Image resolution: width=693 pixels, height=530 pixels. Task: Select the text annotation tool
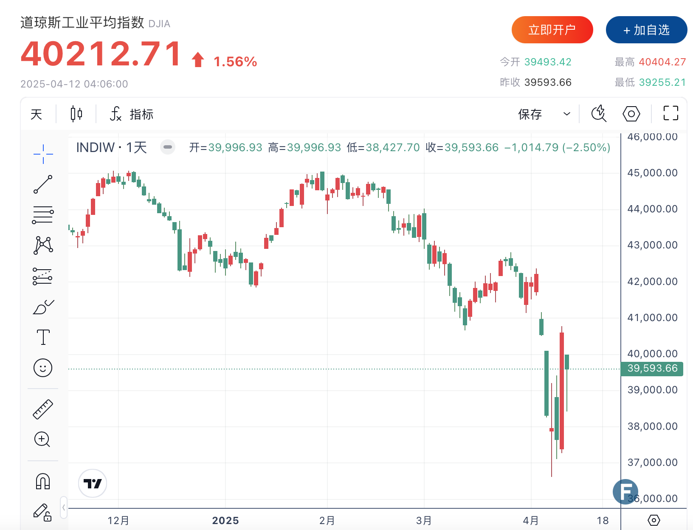(x=43, y=337)
